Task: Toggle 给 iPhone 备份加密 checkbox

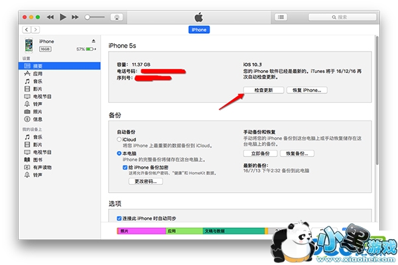Action: pyautogui.click(x=125, y=168)
